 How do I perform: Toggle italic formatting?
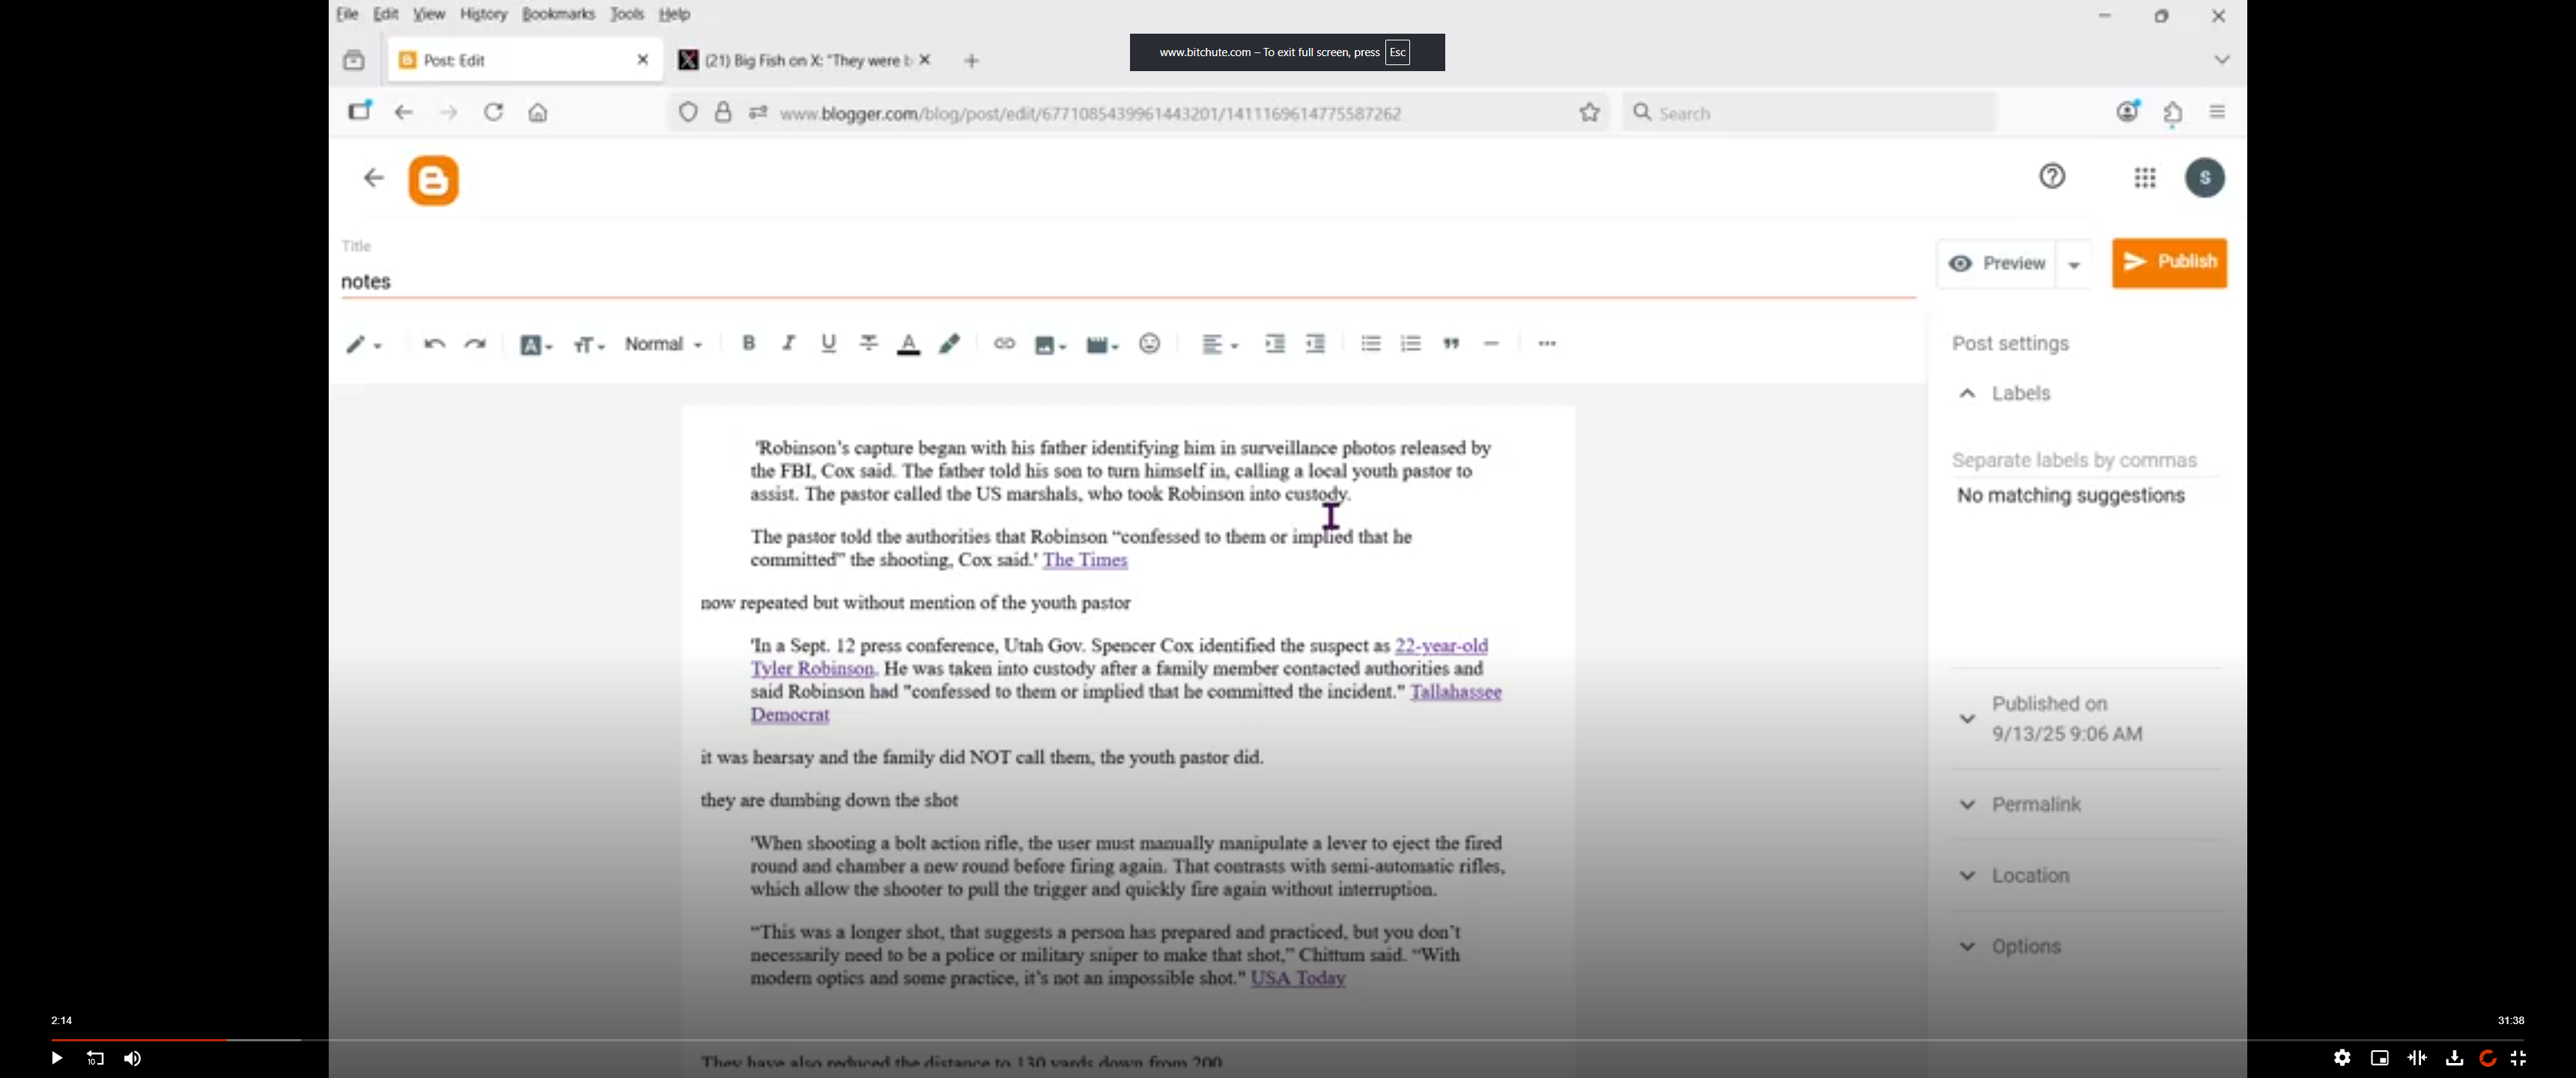pyautogui.click(x=788, y=343)
